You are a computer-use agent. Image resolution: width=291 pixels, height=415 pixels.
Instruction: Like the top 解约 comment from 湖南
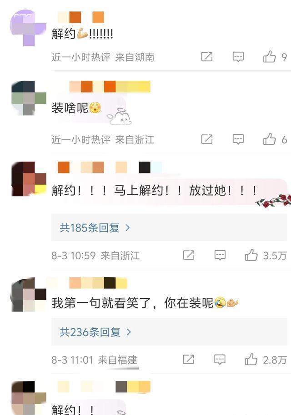click(269, 57)
